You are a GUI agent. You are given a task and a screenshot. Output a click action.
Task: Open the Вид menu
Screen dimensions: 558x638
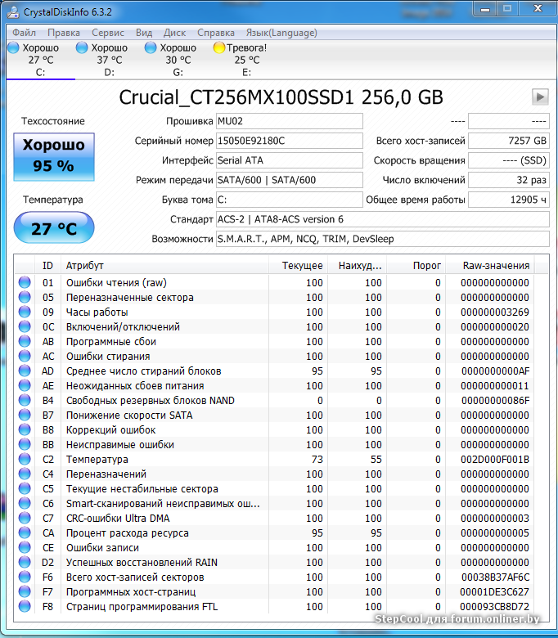pyautogui.click(x=144, y=33)
